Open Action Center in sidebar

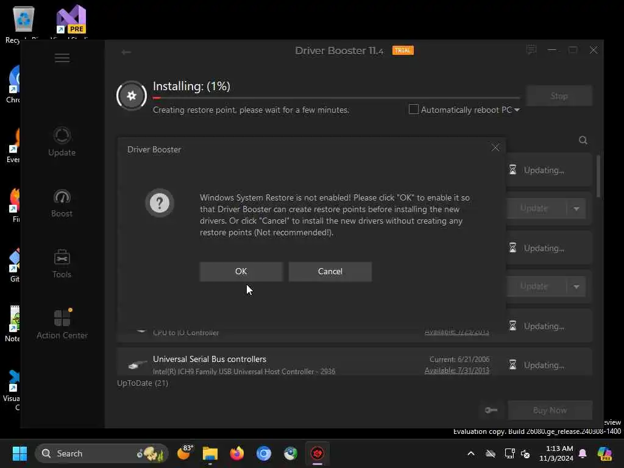[62, 324]
